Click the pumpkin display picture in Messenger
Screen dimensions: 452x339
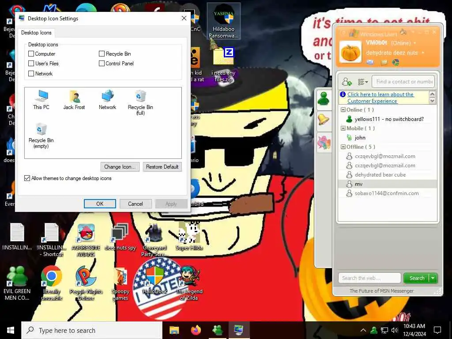pos(350,52)
